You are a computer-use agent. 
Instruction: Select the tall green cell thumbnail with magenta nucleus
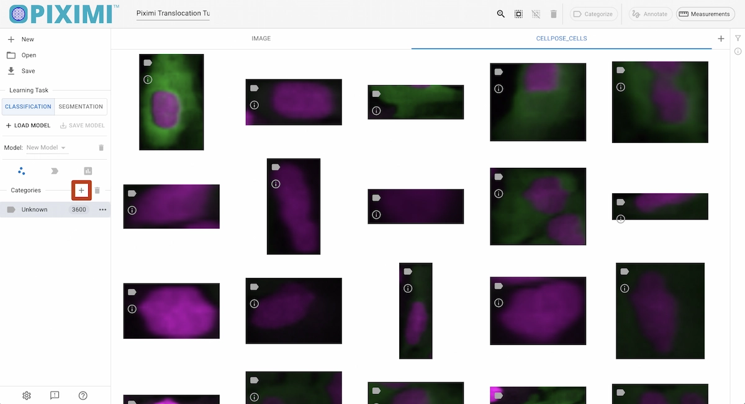tap(171, 102)
